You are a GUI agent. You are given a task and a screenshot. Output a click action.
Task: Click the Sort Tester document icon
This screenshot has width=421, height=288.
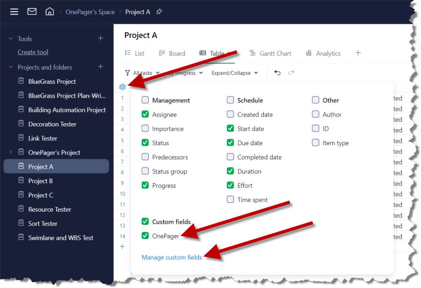pyautogui.click(x=21, y=223)
